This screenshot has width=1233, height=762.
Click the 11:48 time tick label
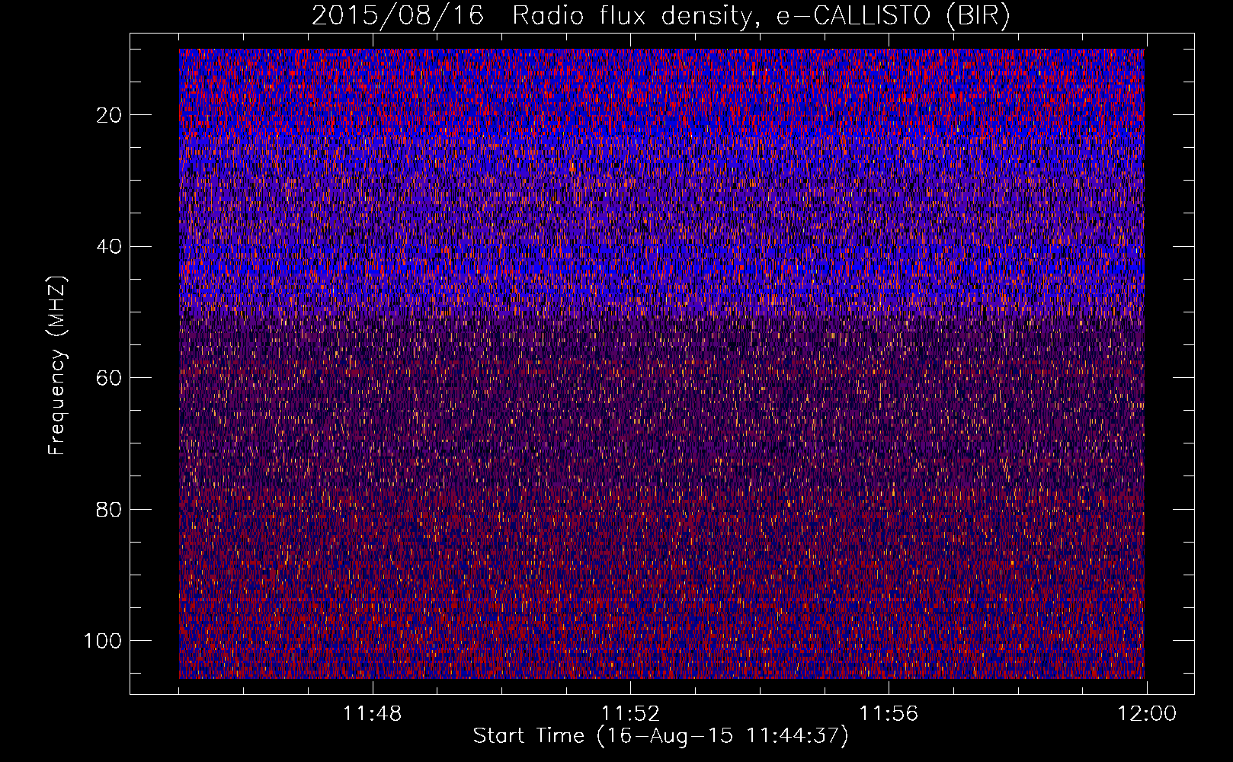point(372,714)
